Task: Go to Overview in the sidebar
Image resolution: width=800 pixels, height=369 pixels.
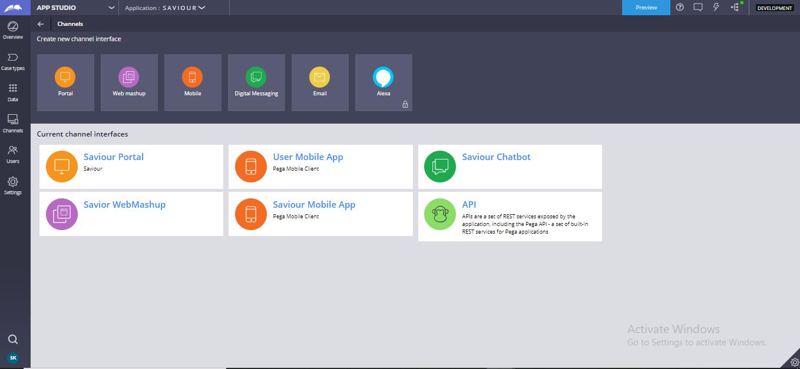Action: click(x=13, y=30)
